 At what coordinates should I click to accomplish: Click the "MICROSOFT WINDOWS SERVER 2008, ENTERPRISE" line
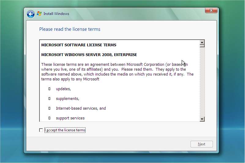[x=89, y=55]
